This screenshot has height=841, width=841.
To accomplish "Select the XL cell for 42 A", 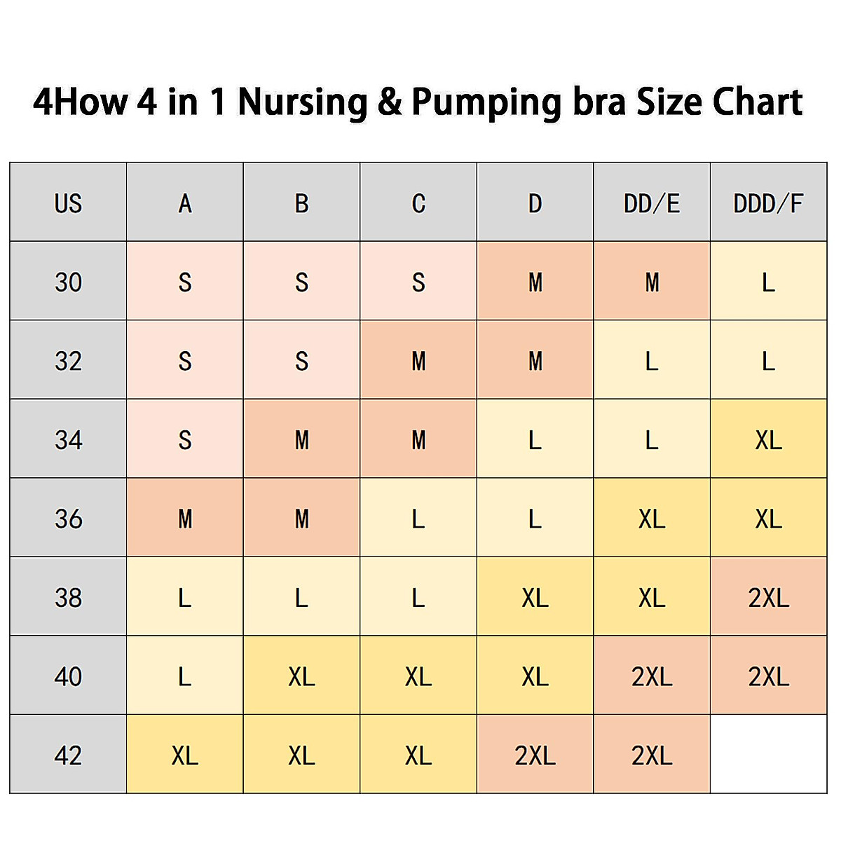I will 185,755.
